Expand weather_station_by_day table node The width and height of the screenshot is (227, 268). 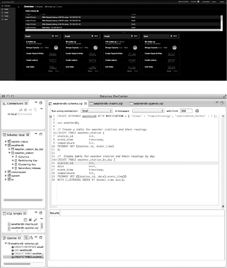[9, 149]
